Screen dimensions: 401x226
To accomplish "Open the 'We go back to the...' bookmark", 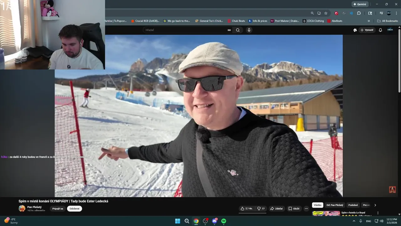I will 177,21.
